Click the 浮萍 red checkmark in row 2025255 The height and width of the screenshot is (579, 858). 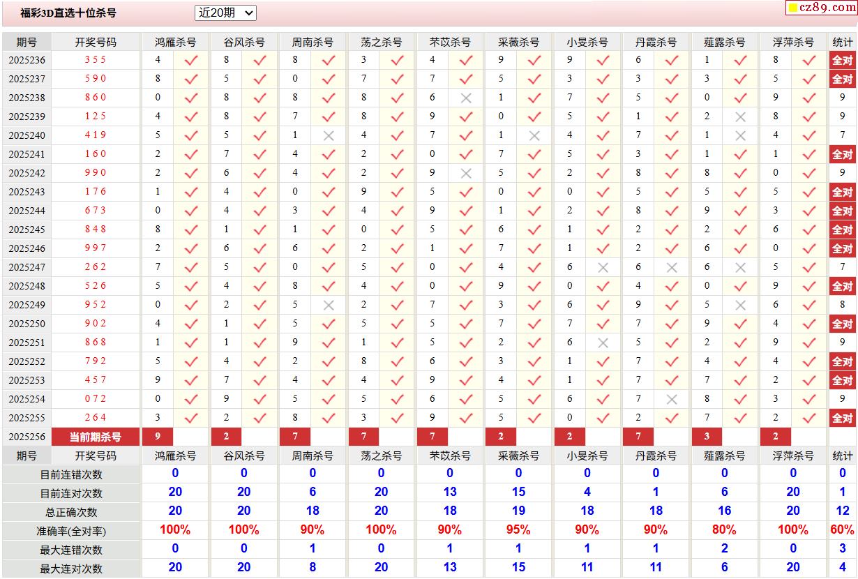tap(809, 418)
